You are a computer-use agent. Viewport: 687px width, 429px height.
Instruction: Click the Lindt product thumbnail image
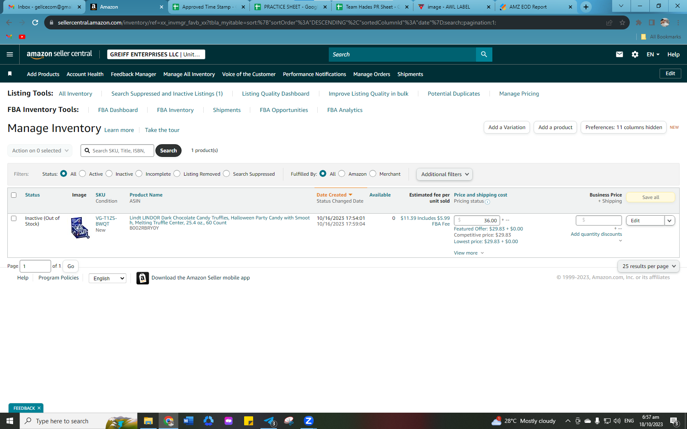(x=80, y=228)
